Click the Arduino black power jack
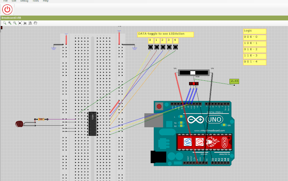Image resolution: width=288 pixels, height=181 pixels. click(x=158, y=157)
